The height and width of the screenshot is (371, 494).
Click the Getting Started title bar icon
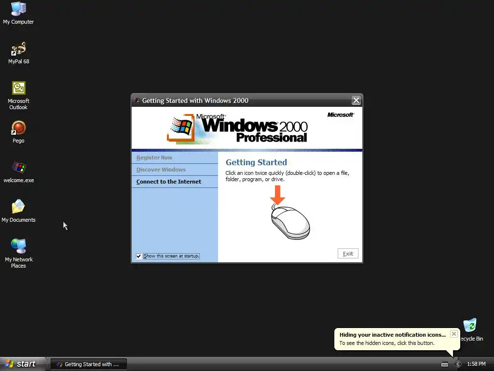point(137,100)
